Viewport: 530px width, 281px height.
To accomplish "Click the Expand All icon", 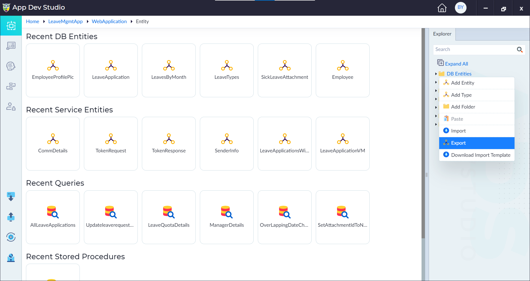I will 440,63.
